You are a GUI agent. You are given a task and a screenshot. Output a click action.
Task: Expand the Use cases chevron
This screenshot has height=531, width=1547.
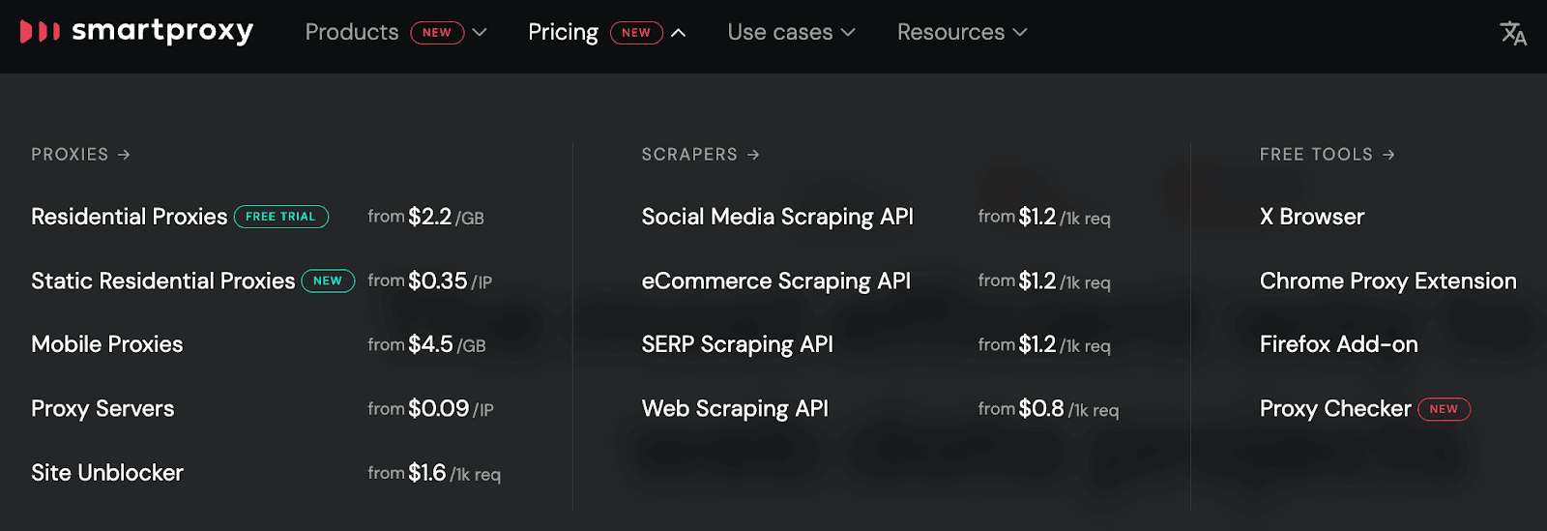click(848, 33)
